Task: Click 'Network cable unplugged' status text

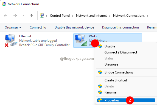Action: (38, 41)
